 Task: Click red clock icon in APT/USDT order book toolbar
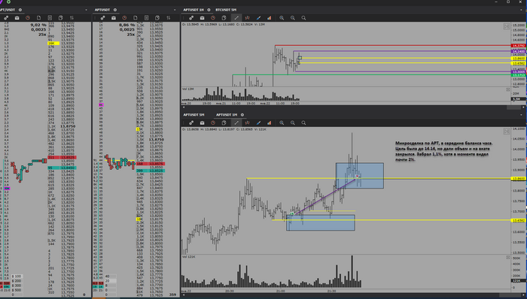28,18
